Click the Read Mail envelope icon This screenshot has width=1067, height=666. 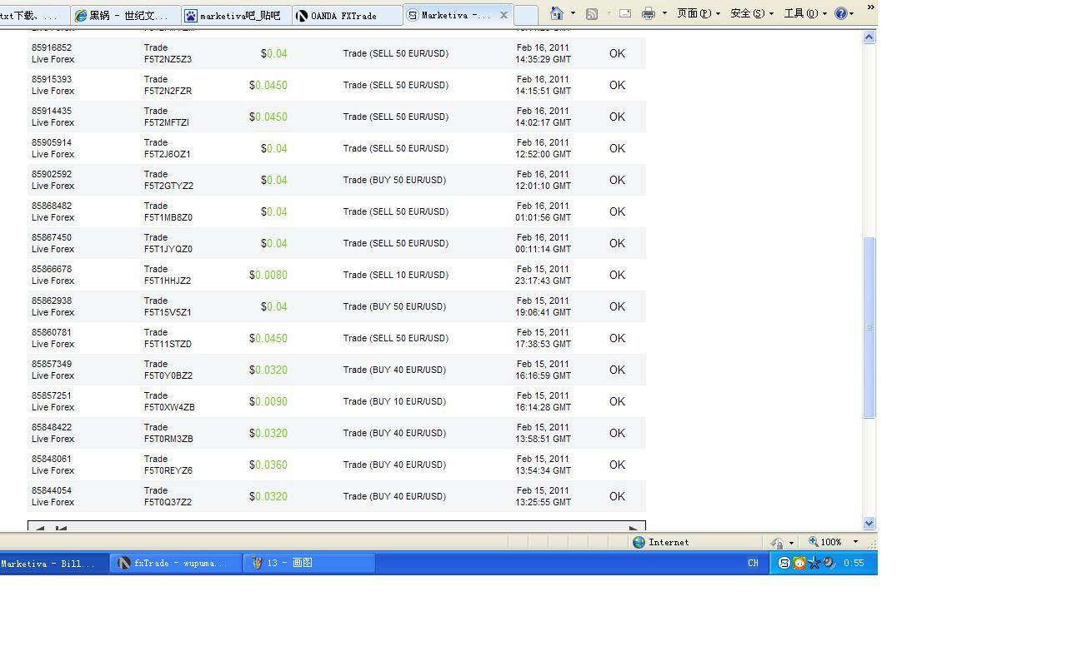625,13
